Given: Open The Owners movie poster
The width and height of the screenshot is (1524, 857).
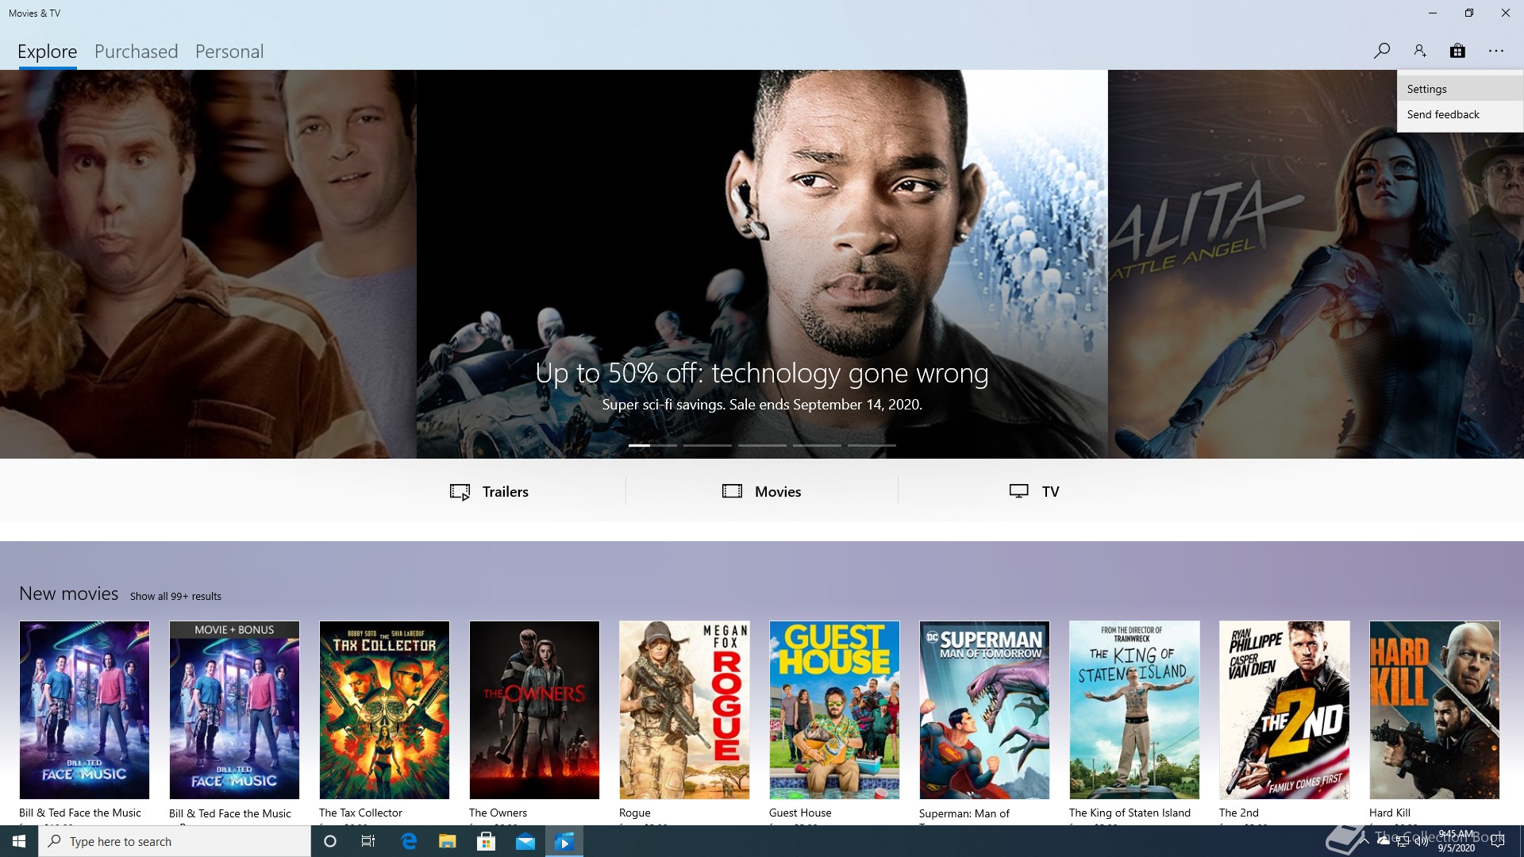Looking at the screenshot, I should coord(534,709).
